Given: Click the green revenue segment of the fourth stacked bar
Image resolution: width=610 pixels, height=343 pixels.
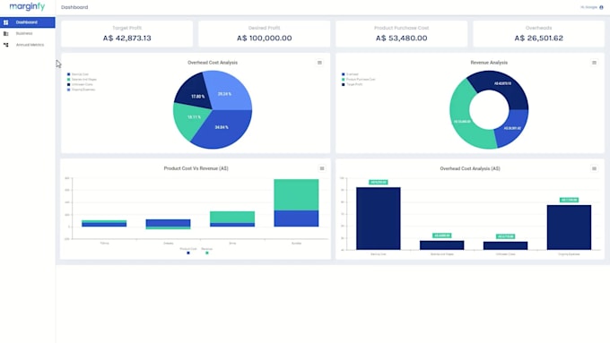Looking at the screenshot, I should tap(296, 194).
